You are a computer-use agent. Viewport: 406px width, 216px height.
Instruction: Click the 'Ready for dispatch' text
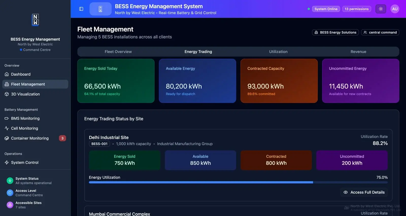(180, 94)
